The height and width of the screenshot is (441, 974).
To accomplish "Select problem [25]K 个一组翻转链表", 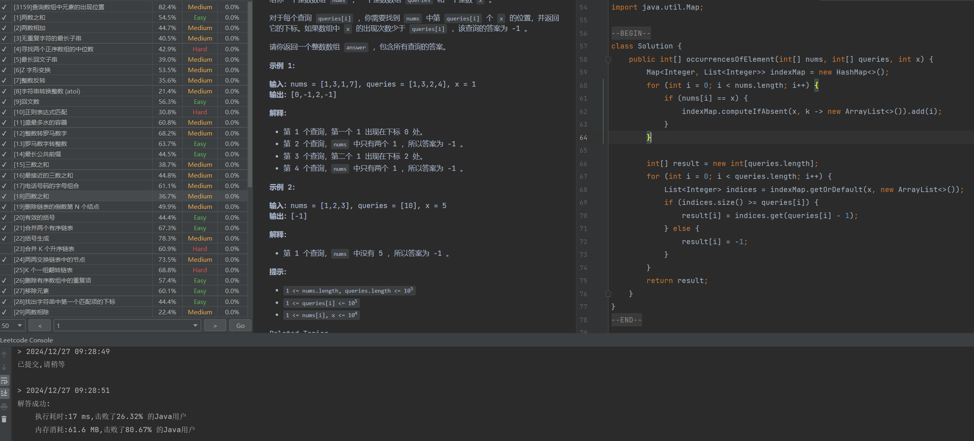I will pos(43,270).
